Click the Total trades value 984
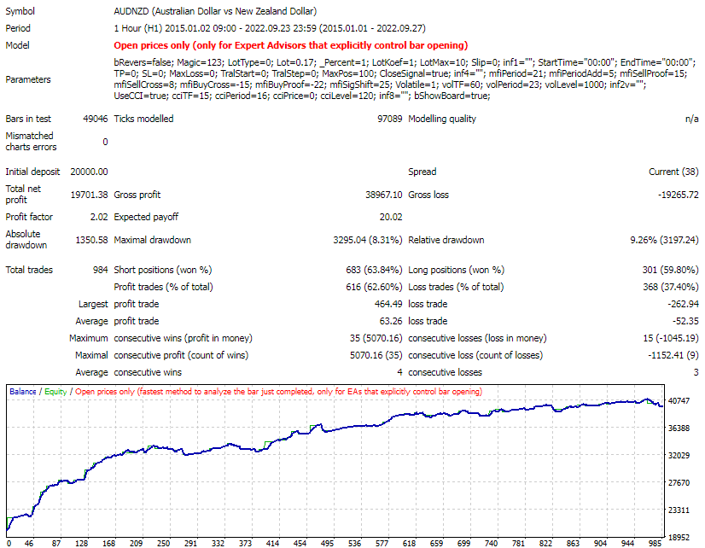 point(100,270)
